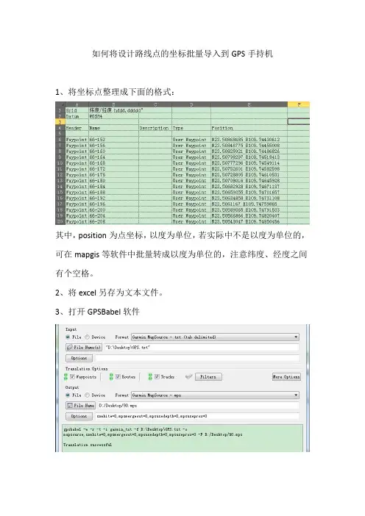Viewport: 365px width, 516px height.
Task: Click the "Type" heading cell
Action: coord(191,128)
